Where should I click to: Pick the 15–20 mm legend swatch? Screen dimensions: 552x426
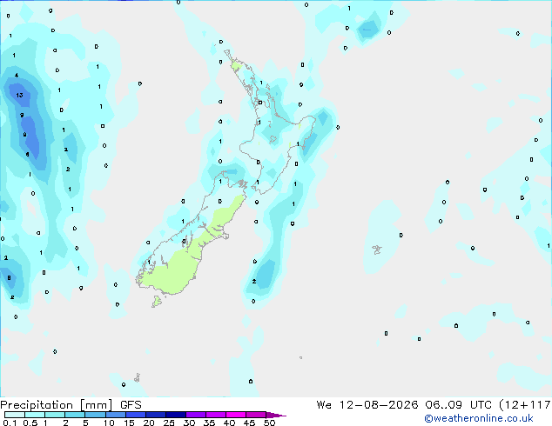coord(136,415)
